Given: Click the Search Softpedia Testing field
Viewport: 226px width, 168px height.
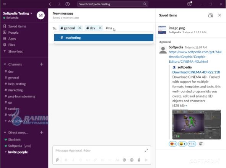Looking at the screenshot, I should pyautogui.click(x=113, y=4).
